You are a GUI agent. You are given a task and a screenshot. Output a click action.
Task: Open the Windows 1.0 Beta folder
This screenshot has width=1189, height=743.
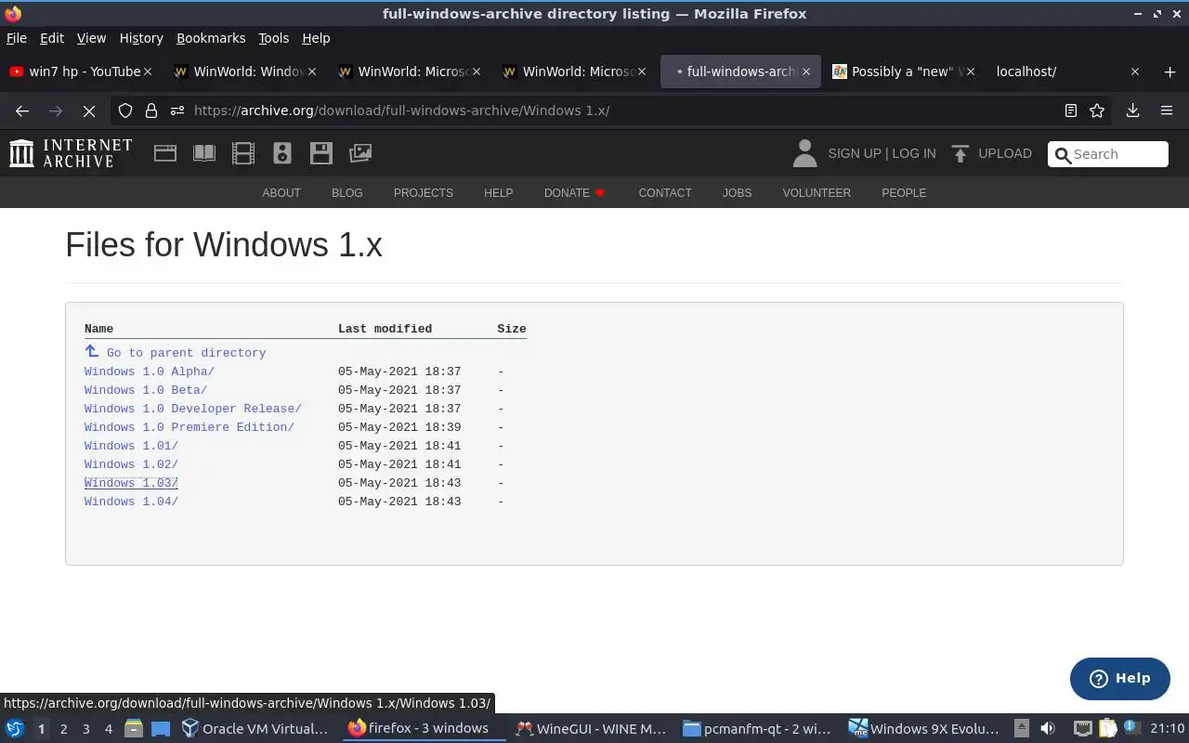(x=146, y=390)
